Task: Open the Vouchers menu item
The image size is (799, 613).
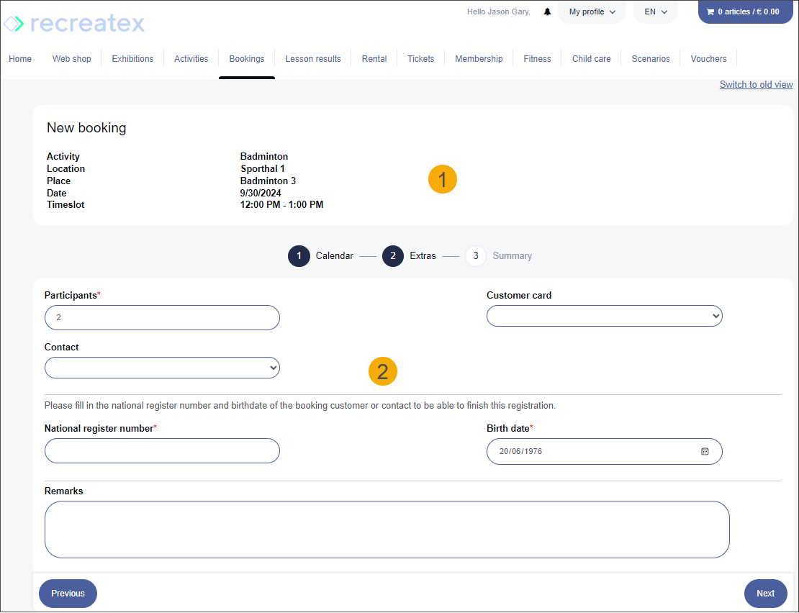Action: 708,59
